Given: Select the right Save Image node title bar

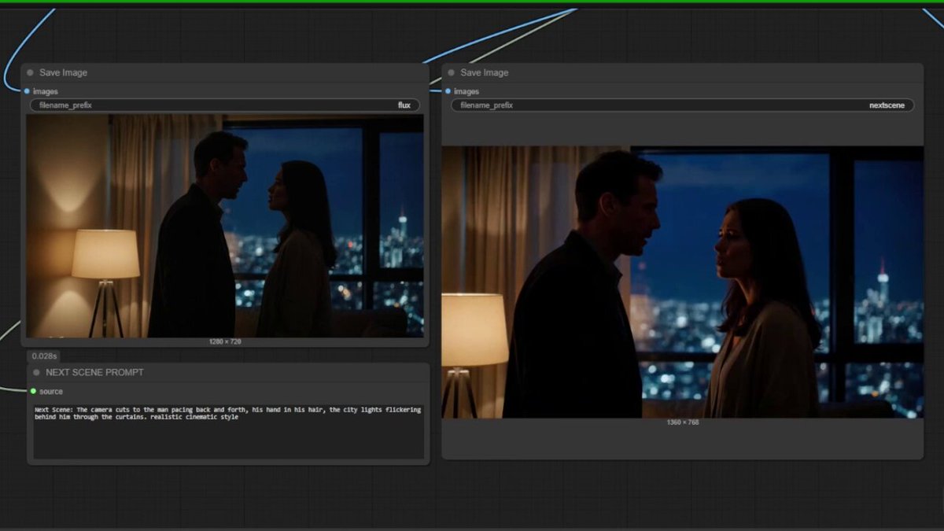Looking at the screenshot, I should point(682,72).
